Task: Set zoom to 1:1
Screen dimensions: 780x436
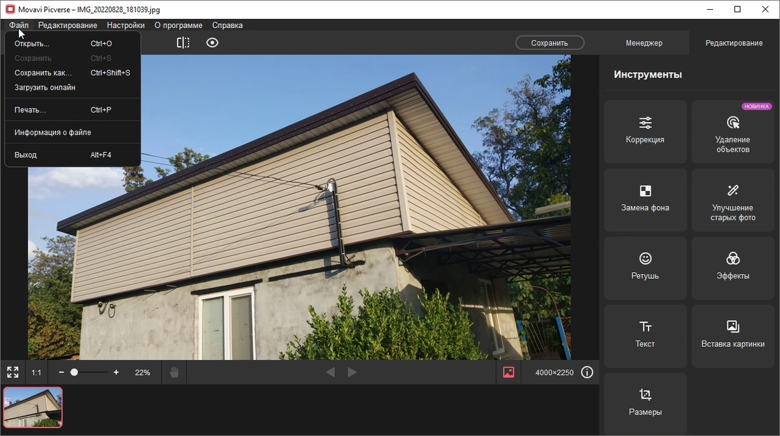Action: click(36, 372)
